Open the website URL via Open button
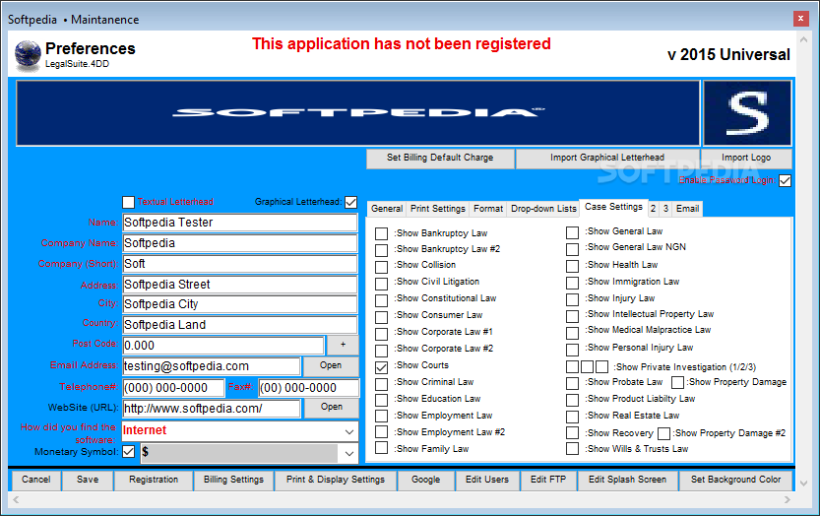Viewport: 820px width, 516px height. pyautogui.click(x=331, y=407)
